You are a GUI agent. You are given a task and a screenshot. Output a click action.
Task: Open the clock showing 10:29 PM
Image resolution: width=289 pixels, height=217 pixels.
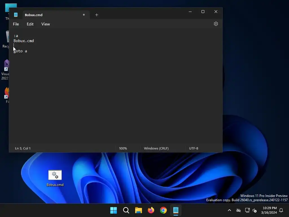269,210
